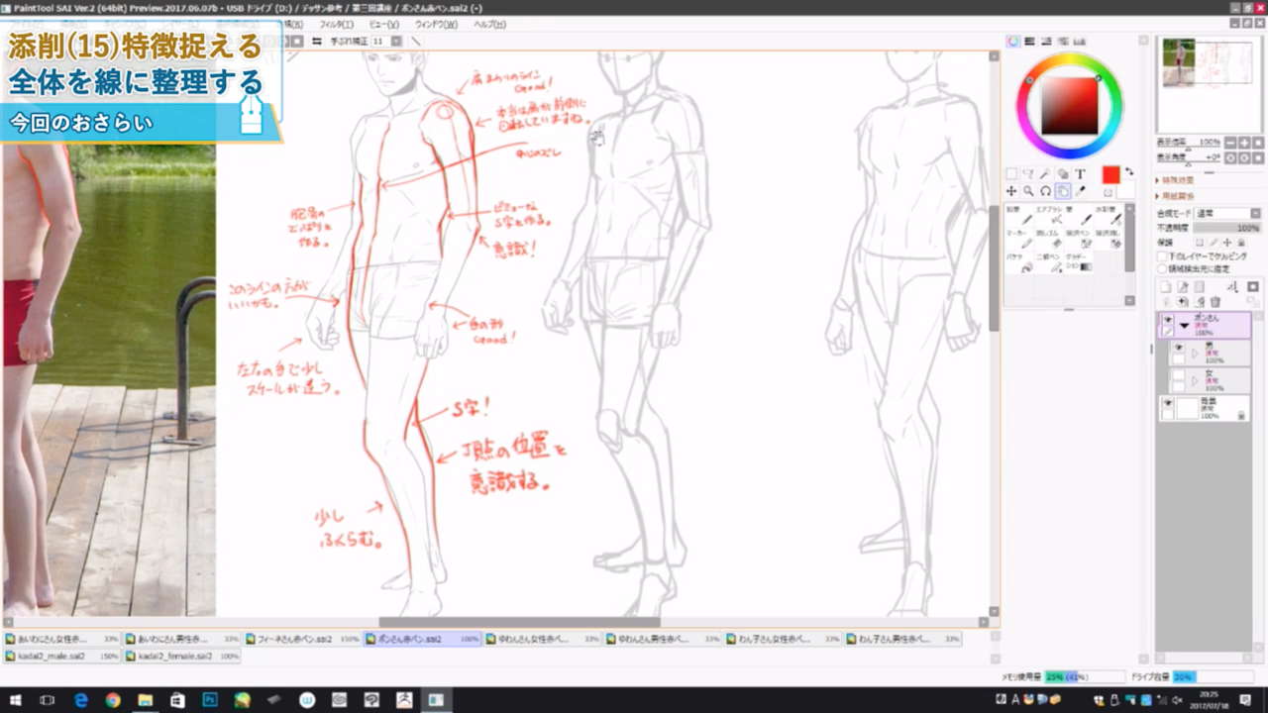Screen dimensions: 1268x713
Task: Pick a shade in the color square
Action: (1069, 105)
